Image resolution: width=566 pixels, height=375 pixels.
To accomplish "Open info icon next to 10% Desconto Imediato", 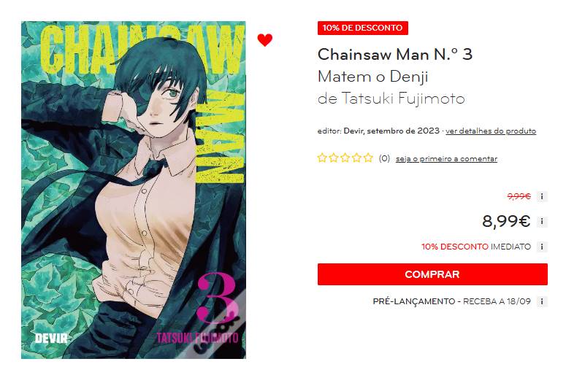I will click(x=542, y=247).
